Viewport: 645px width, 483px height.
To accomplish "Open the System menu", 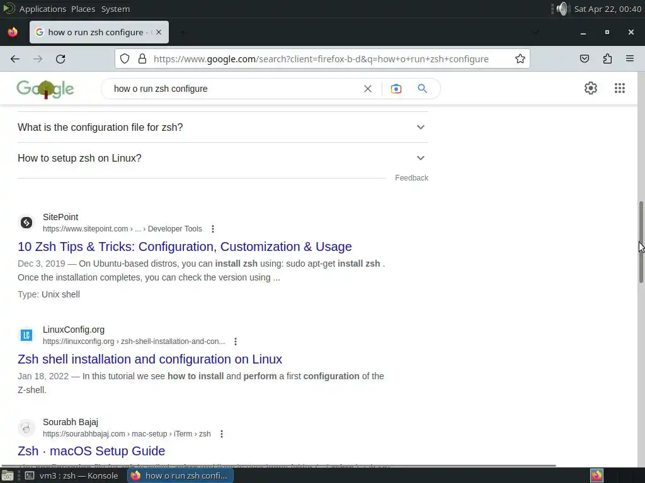I will (115, 9).
